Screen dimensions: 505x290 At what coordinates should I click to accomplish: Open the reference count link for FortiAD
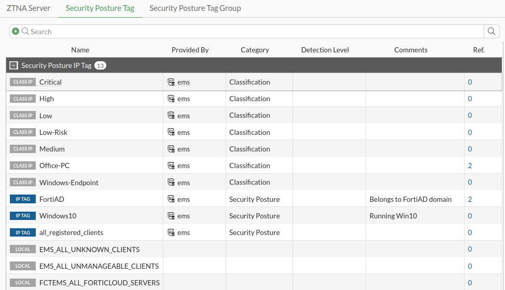pos(470,199)
